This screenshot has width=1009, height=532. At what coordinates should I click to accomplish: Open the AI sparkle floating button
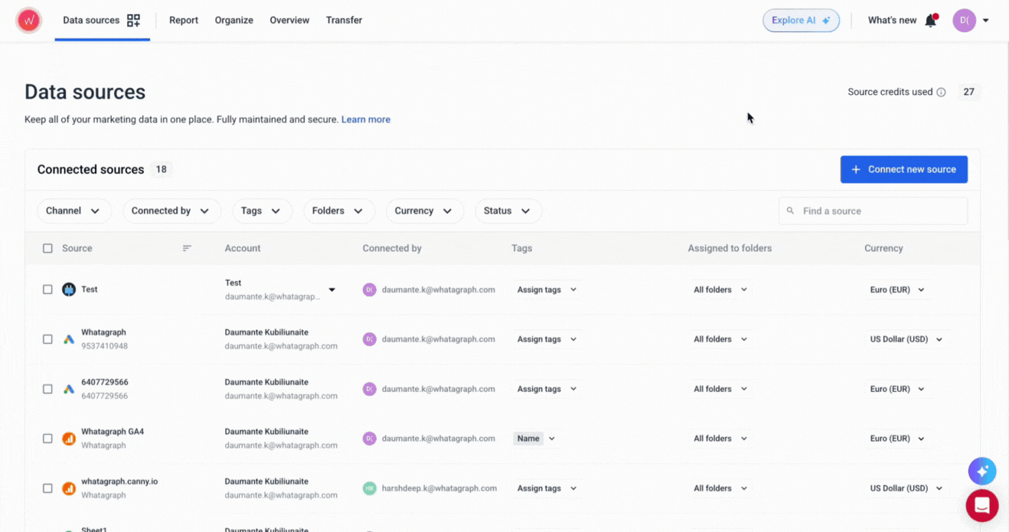[x=982, y=472]
